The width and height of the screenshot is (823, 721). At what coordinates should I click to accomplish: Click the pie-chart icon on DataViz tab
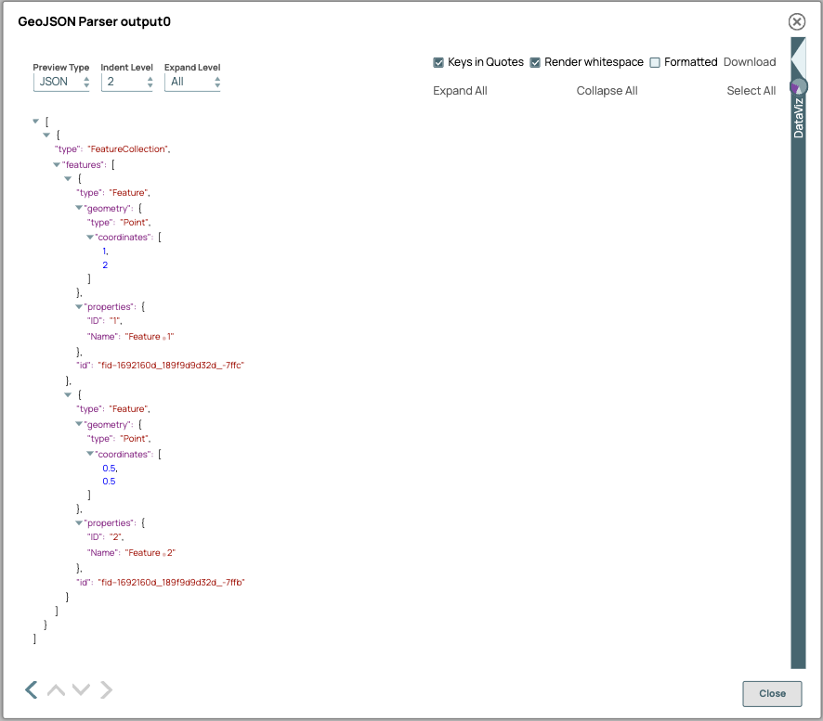tap(799, 84)
